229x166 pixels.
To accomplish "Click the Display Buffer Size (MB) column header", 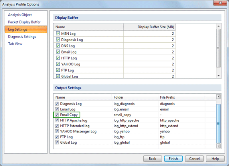I will (x=150, y=27).
